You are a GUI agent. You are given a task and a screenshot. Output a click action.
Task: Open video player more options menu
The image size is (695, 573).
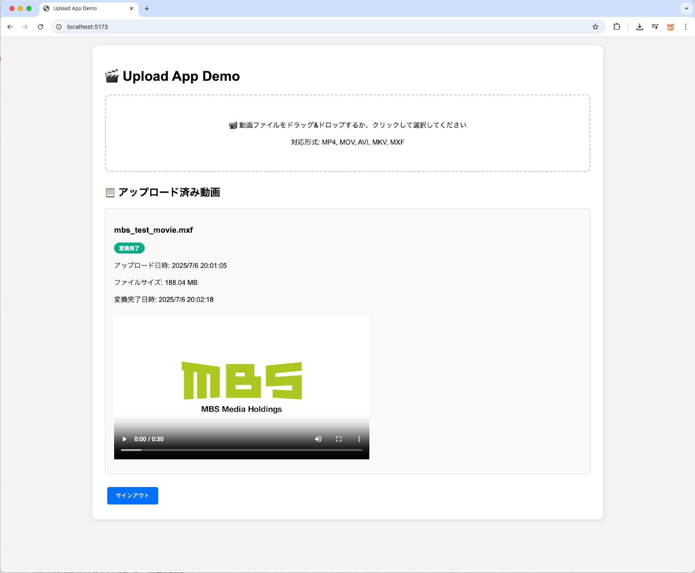coord(359,439)
